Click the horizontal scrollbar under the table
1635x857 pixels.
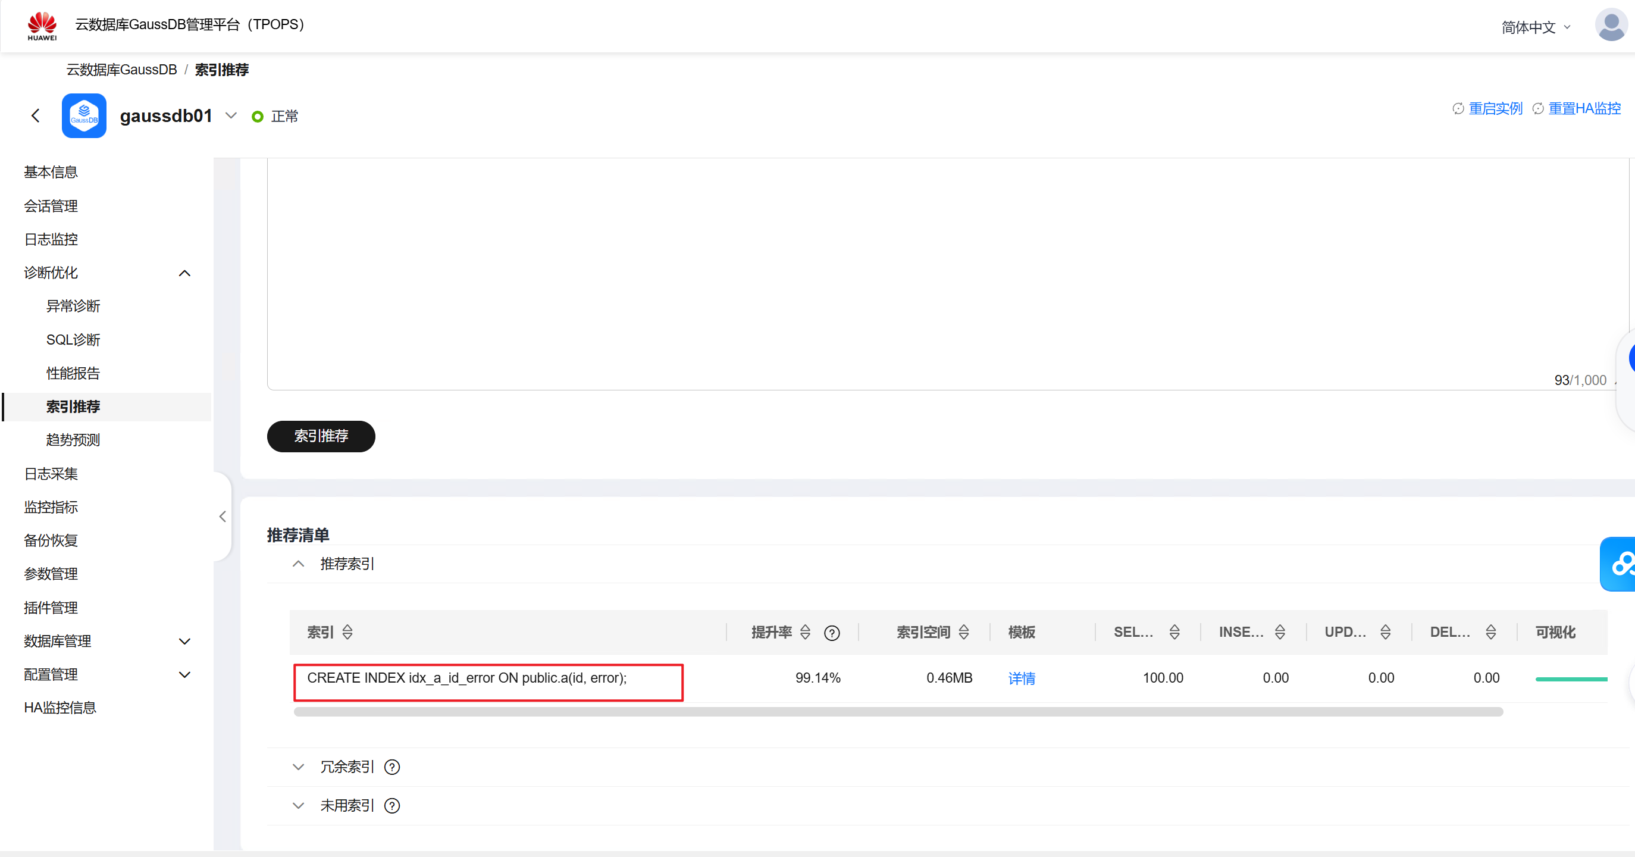pos(897,712)
